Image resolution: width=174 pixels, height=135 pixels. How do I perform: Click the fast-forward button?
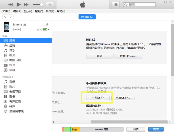[26, 5]
